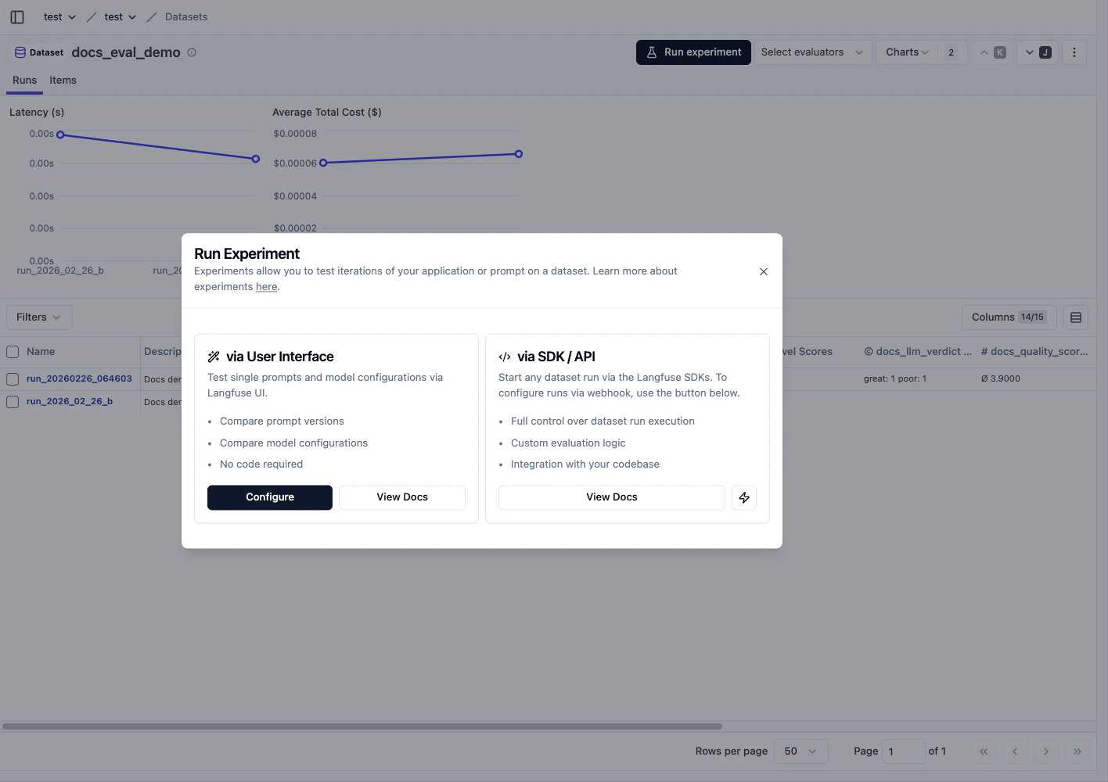This screenshot has width=1108, height=782.
Task: Expand the Rows per page selector
Action: [x=800, y=751]
